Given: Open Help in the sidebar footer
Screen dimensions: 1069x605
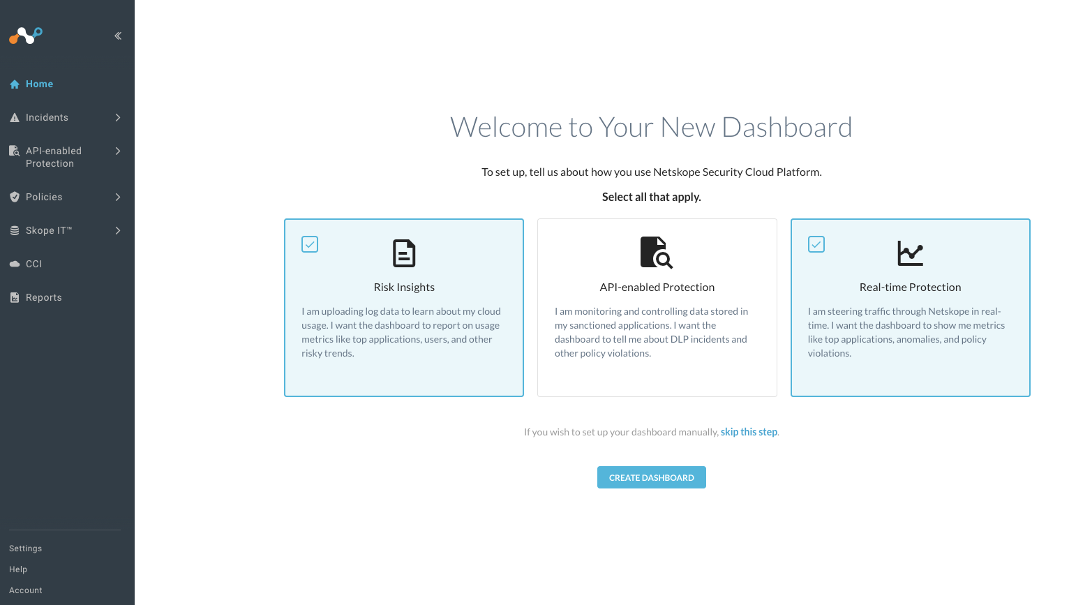Looking at the screenshot, I should pos(18,569).
